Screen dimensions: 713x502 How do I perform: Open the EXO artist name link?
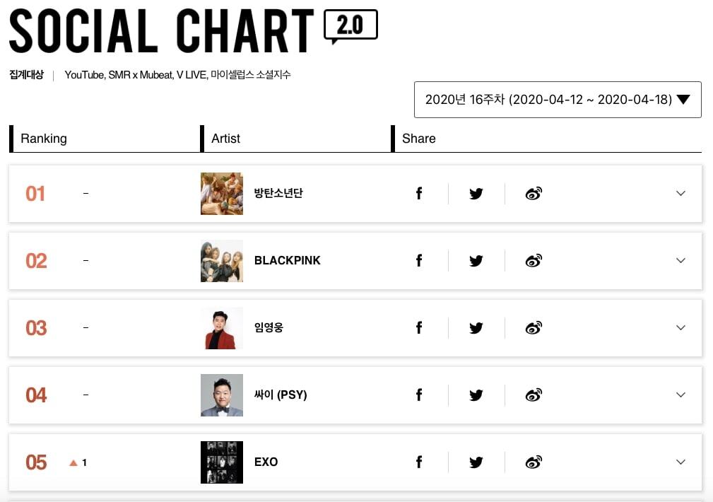pos(266,462)
